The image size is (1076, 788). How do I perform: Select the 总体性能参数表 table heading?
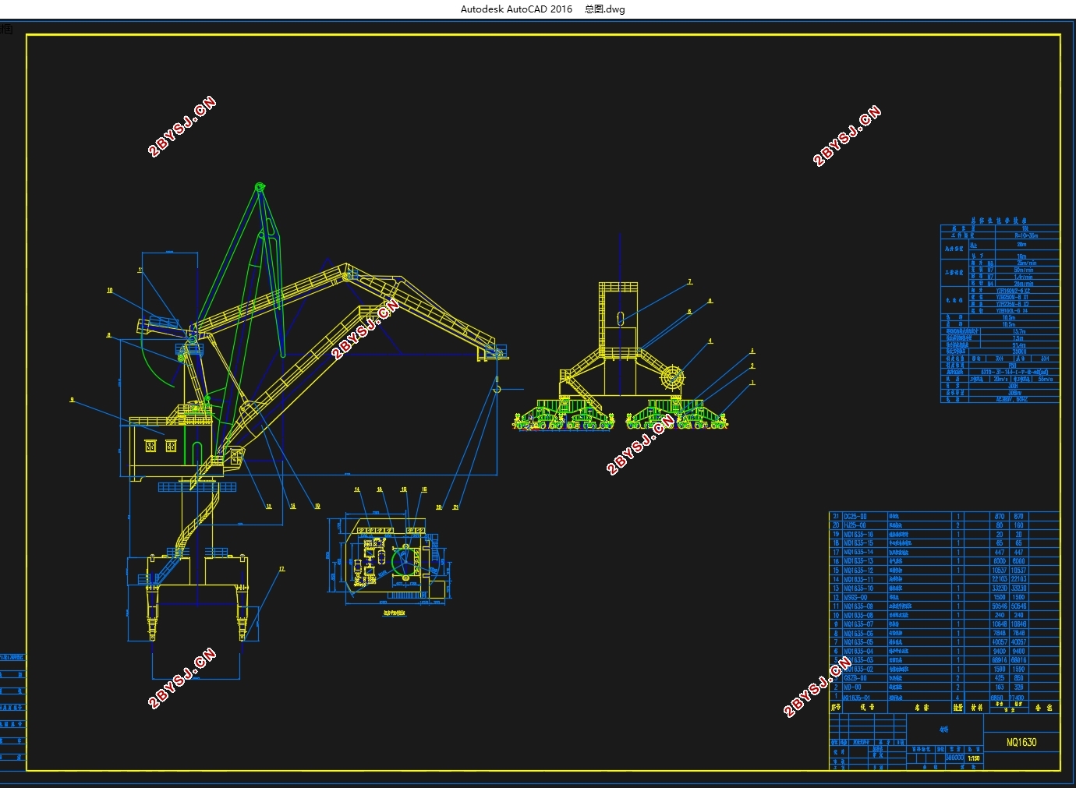pyautogui.click(x=999, y=221)
